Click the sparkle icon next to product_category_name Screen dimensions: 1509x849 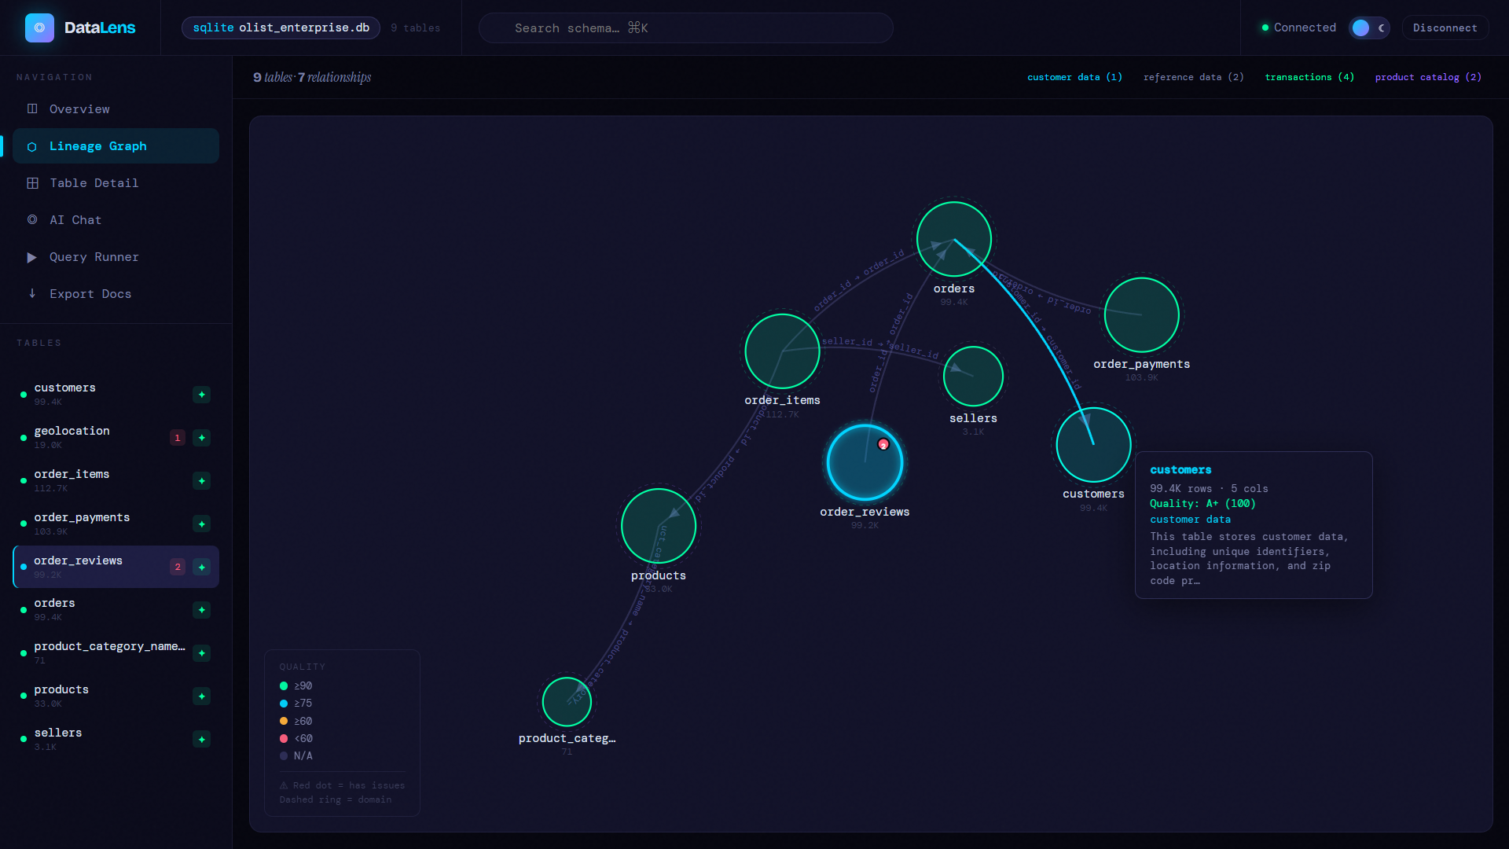pos(202,653)
